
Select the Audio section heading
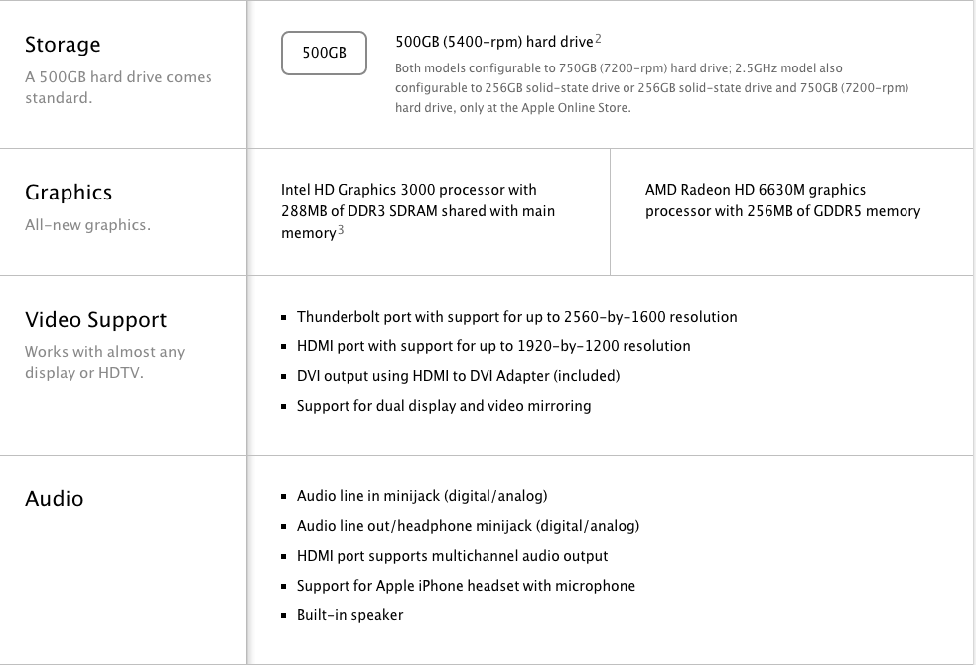click(x=54, y=498)
